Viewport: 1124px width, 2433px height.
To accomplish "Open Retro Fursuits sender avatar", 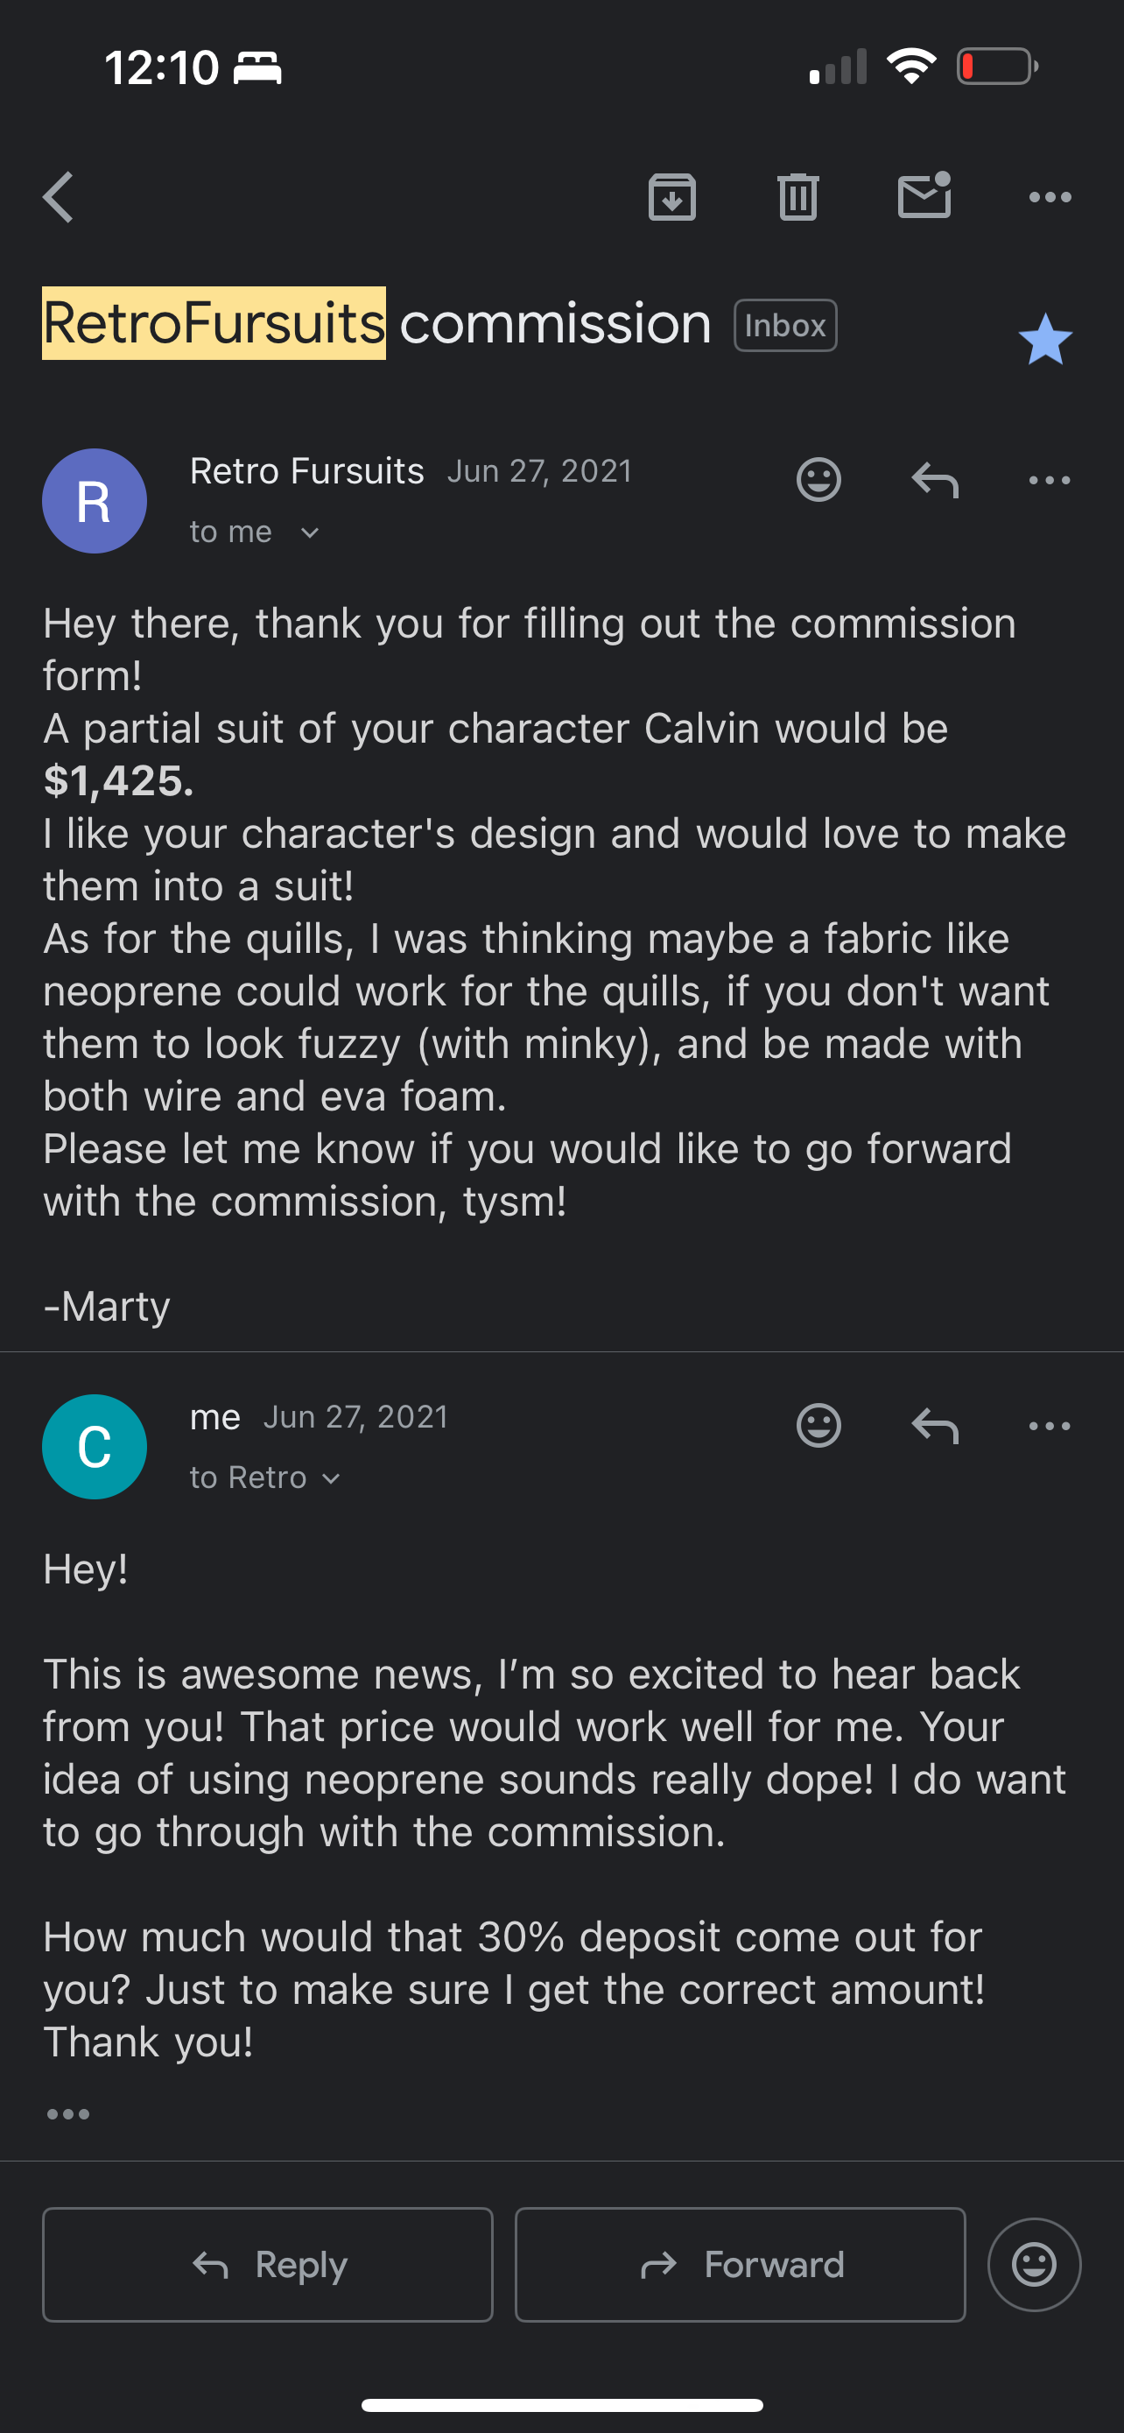I will tap(95, 501).
